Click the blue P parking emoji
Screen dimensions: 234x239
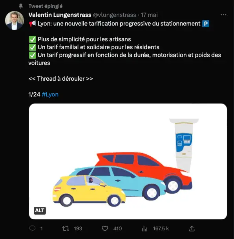pyautogui.click(x=206, y=24)
